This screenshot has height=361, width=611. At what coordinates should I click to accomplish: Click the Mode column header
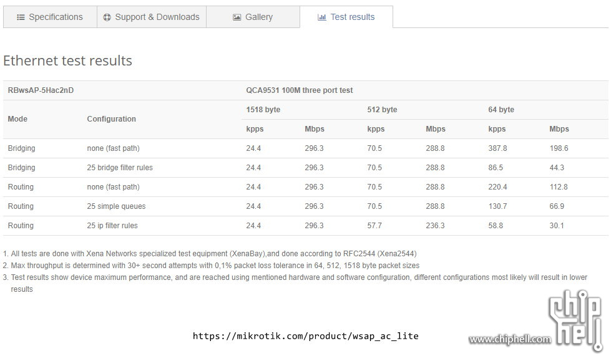(x=17, y=119)
